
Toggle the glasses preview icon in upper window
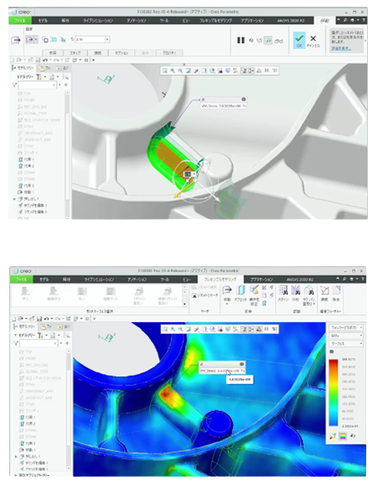click(278, 41)
